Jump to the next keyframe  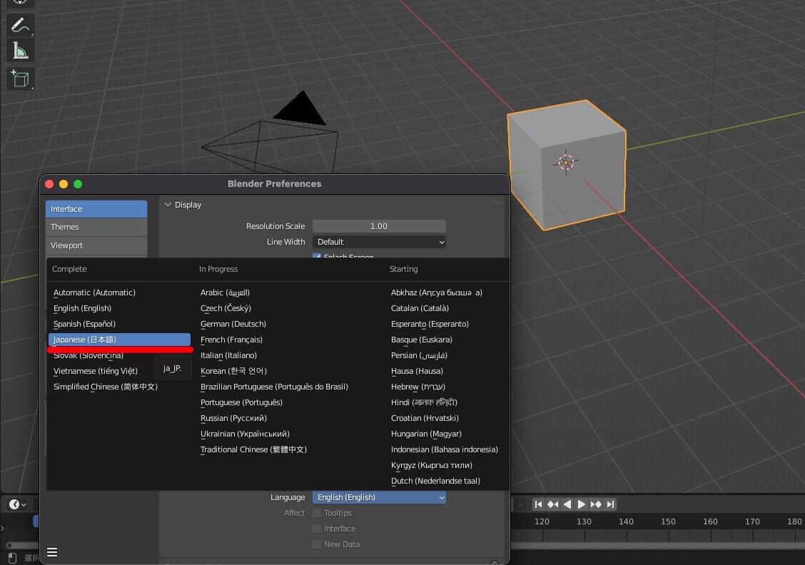pyautogui.click(x=597, y=504)
